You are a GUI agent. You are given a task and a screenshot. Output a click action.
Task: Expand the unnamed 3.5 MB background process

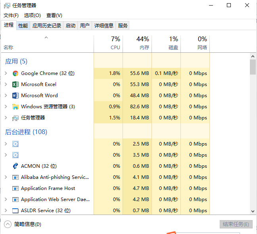(6, 155)
